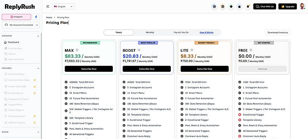The height and width of the screenshot is (139, 308).
Task: Toggle the sidebar hamburger menu icon
Action: 48,6
